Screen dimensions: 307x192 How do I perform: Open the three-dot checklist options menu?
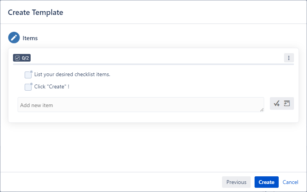pyautogui.click(x=289, y=58)
